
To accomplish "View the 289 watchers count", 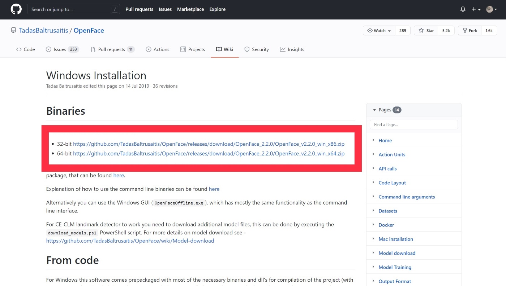I will click(403, 31).
